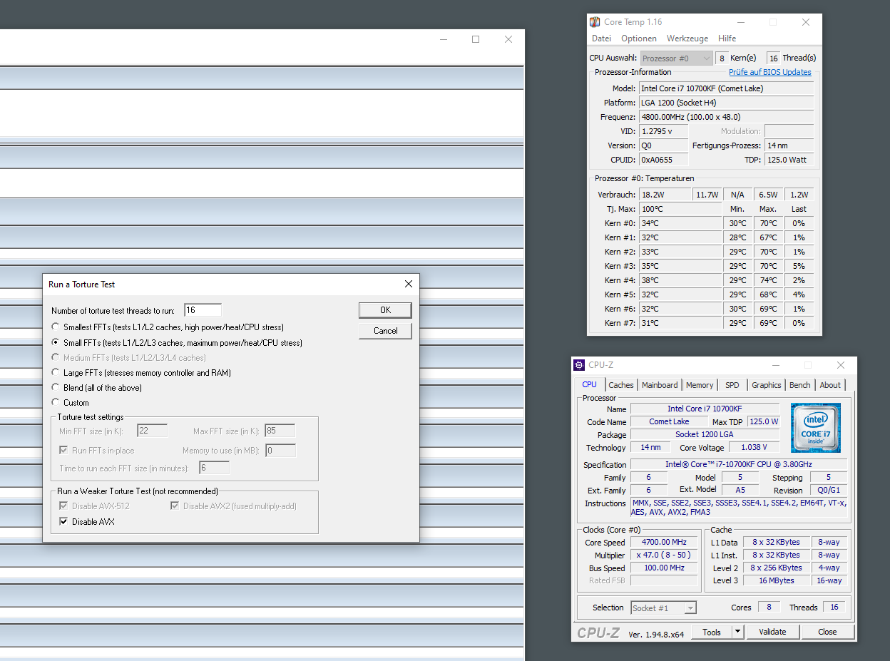Open CPU Auswahl Prozessor #0 dropdown
Viewport: 890px width, 661px height.
(x=676, y=58)
